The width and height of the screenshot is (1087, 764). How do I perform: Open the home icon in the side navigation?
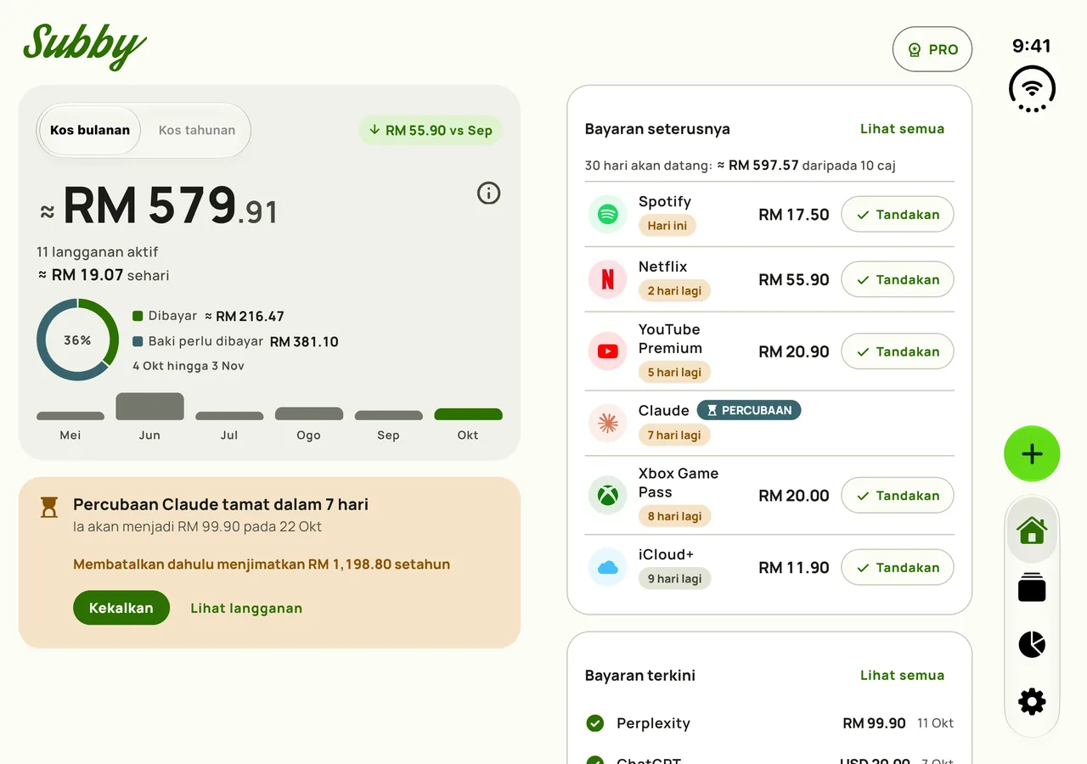coord(1032,531)
